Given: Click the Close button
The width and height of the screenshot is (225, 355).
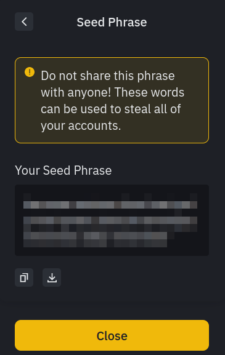Looking at the screenshot, I should [x=112, y=335].
